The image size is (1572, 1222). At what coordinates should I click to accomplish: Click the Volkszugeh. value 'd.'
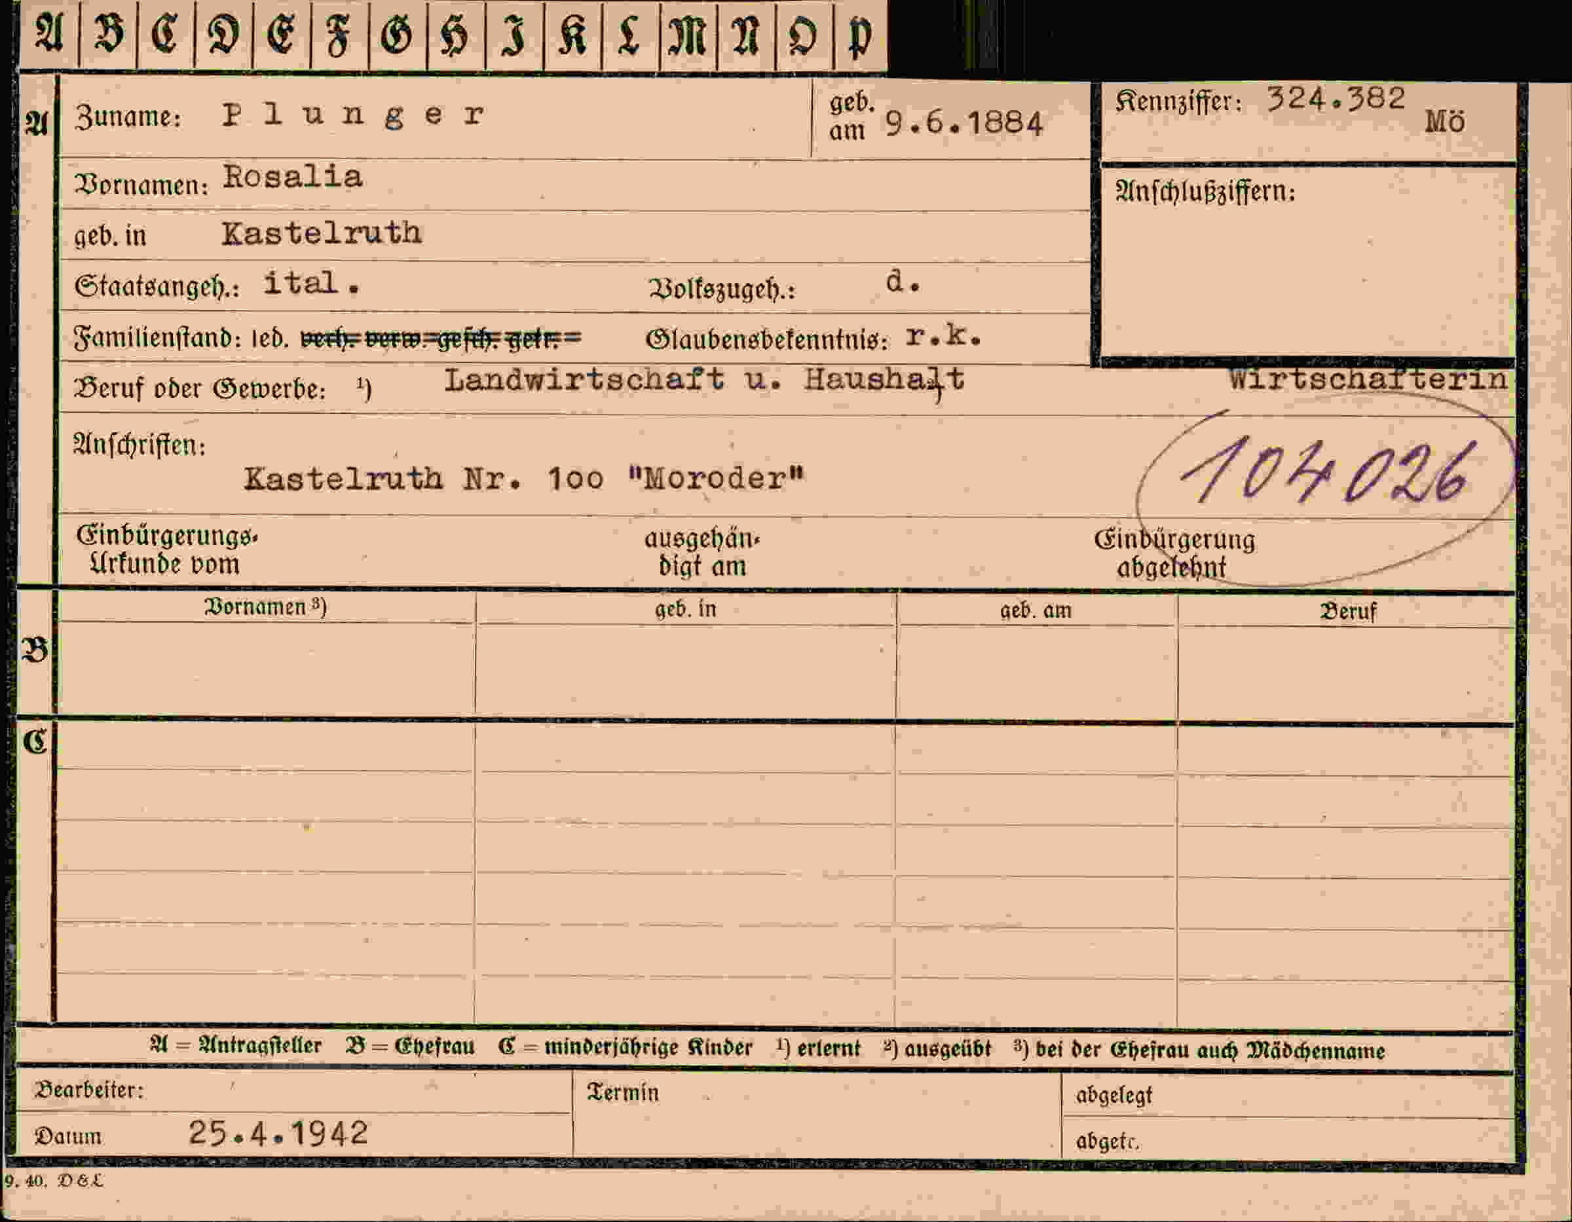click(x=903, y=281)
